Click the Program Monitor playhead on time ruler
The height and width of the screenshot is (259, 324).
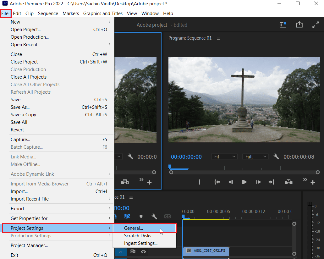coord(170,167)
